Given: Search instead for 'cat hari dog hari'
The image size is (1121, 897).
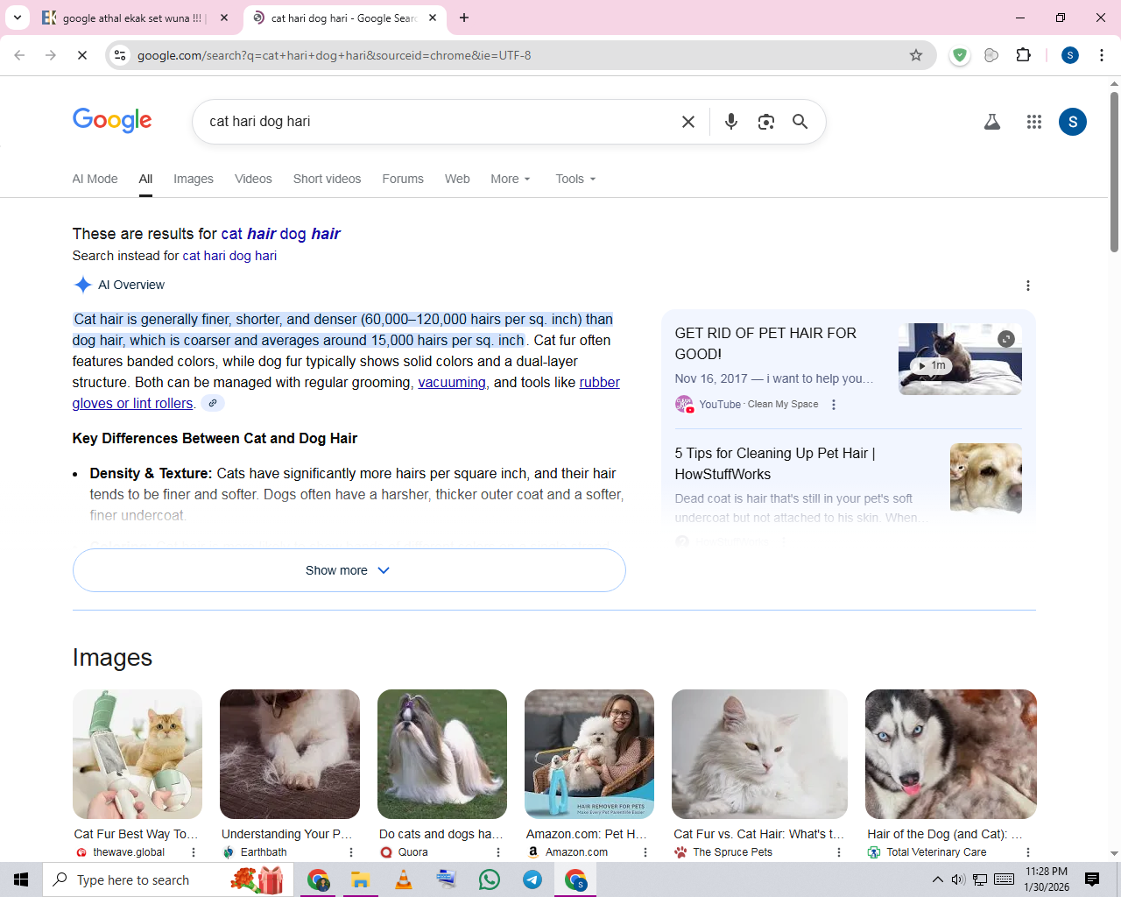Looking at the screenshot, I should [229, 256].
